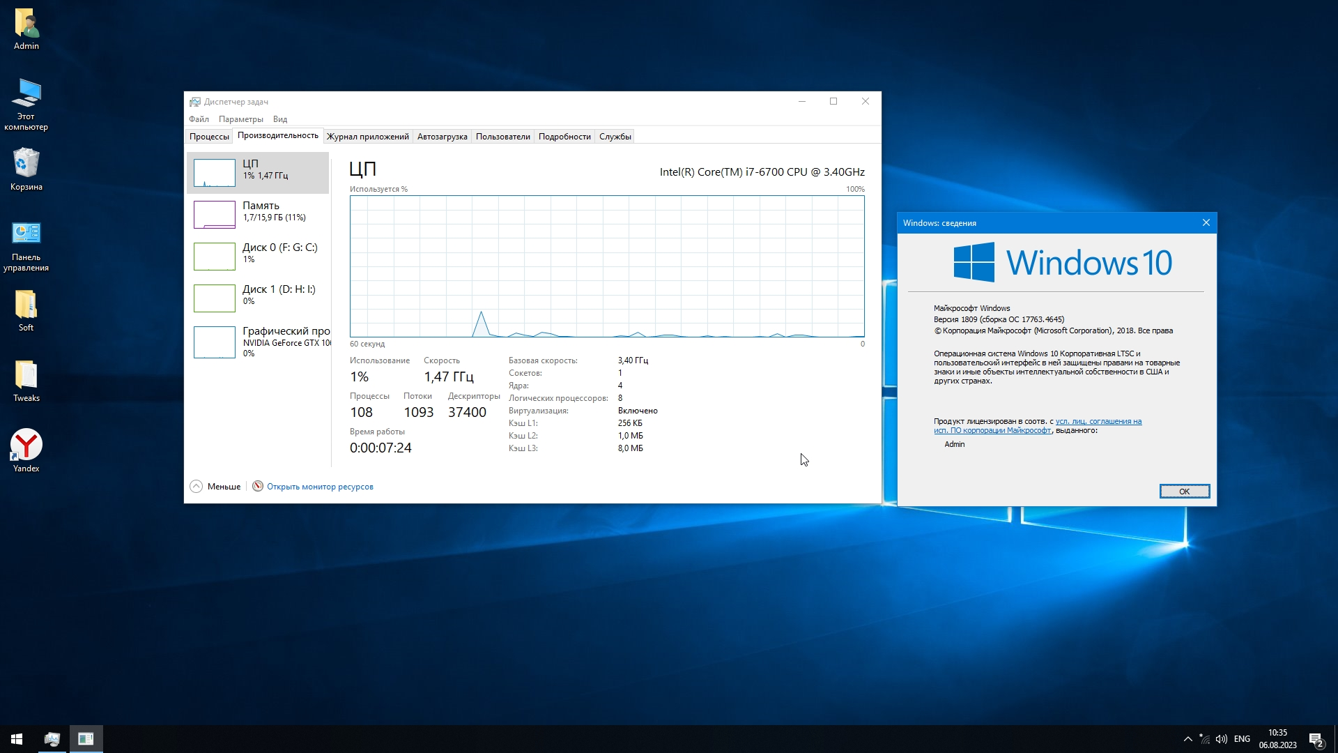Open the Вид menu in Task Manager
The width and height of the screenshot is (1338, 753).
coord(280,119)
